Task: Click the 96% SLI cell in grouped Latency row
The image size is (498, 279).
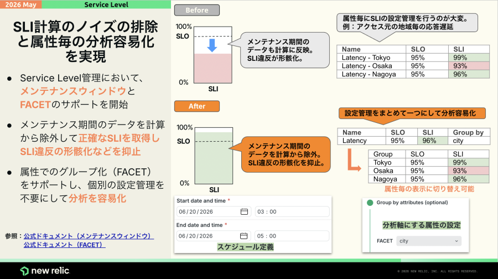Action: (x=432, y=141)
